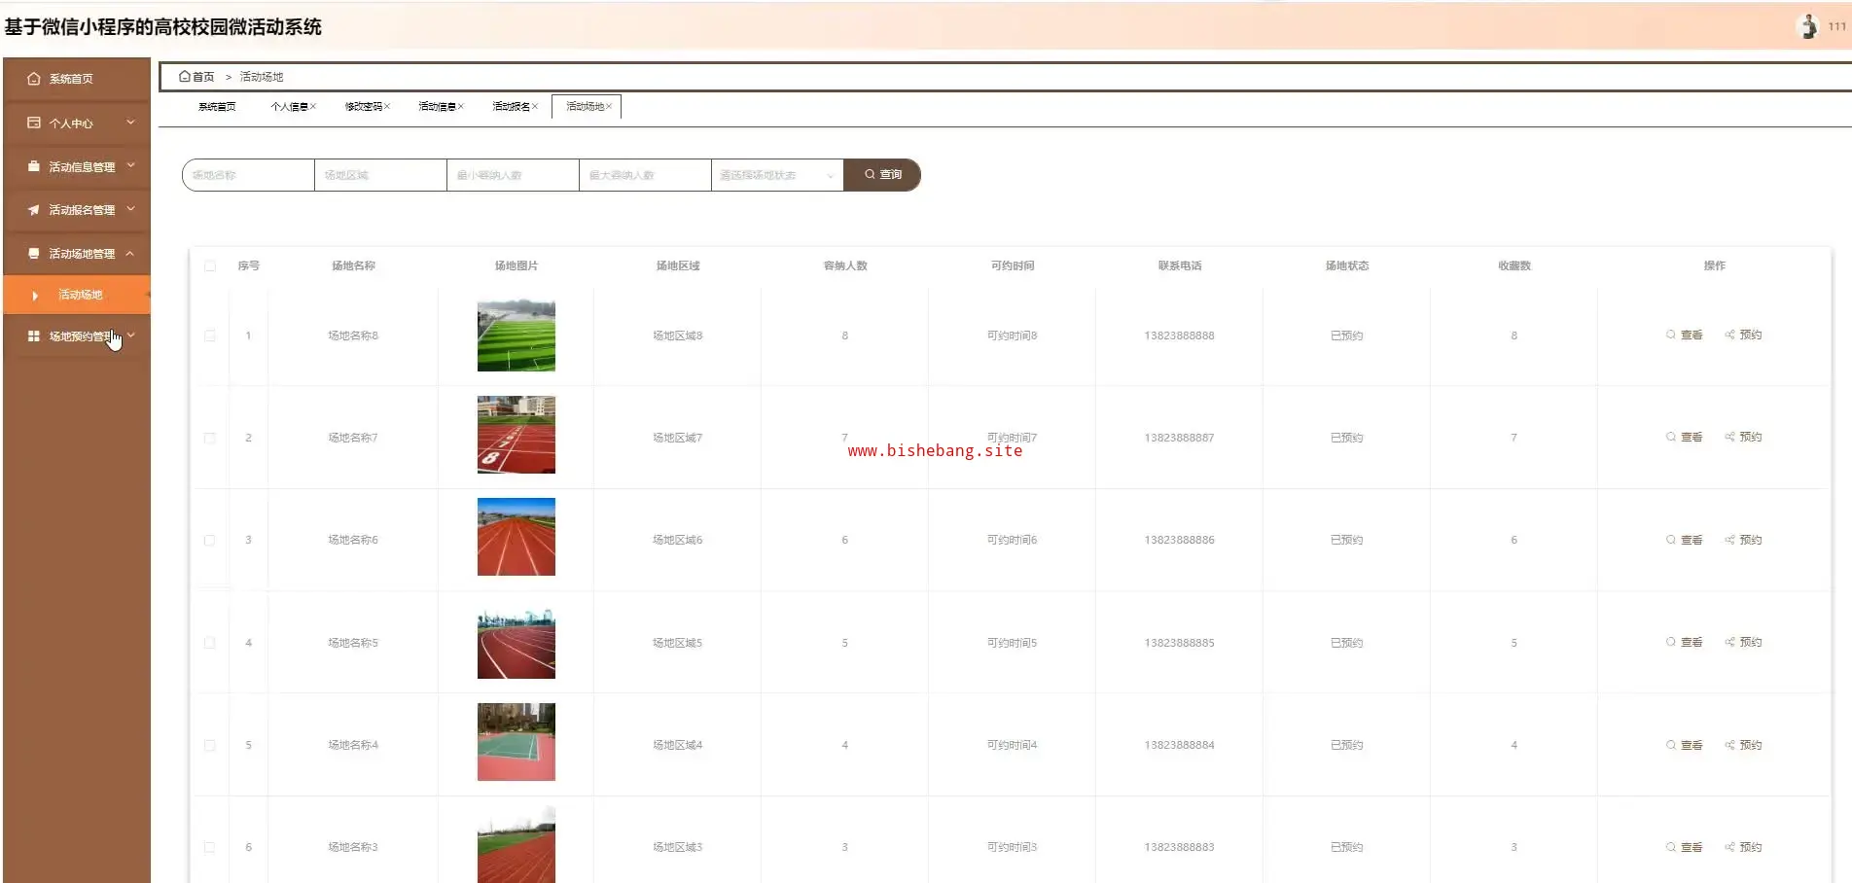This screenshot has width=1852, height=883.
Task: Reserve venue 场地名称5 via 预约
Action: tap(1744, 642)
